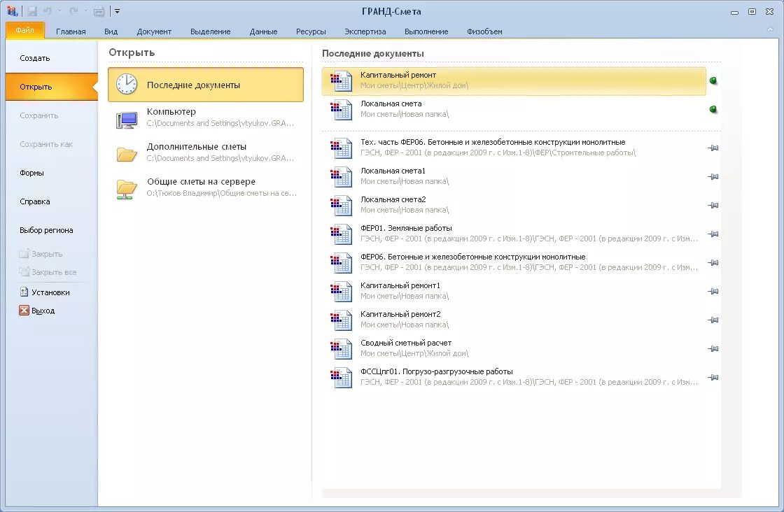
Task: Open the Физобъем ribbon tab
Action: (x=484, y=31)
